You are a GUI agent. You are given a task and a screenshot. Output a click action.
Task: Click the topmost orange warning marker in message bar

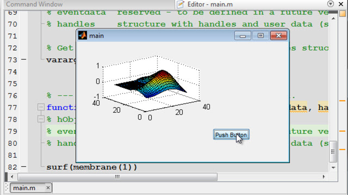coord(342,101)
